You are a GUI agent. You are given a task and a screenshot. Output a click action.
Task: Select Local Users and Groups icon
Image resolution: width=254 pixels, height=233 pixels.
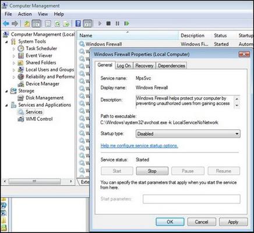click(x=21, y=70)
